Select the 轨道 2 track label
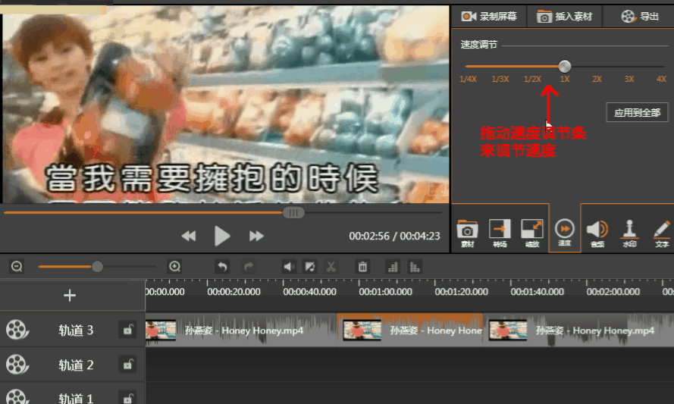The width and height of the screenshot is (674, 404). pyautogui.click(x=76, y=365)
